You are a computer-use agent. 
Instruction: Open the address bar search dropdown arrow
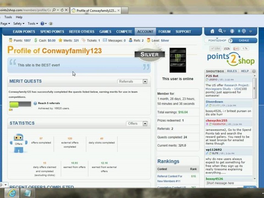[58, 10]
